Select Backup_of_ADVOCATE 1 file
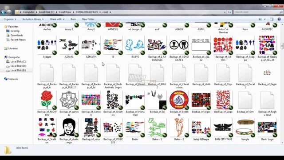Screen dimensions: 284x160 click(179, 45)
